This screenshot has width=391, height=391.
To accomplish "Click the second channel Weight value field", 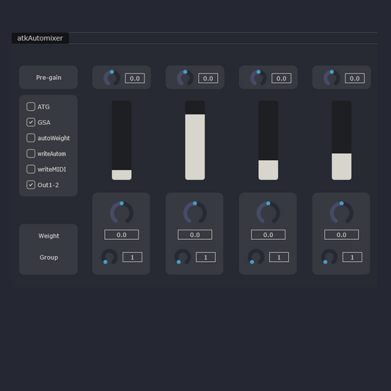I will [x=194, y=235].
